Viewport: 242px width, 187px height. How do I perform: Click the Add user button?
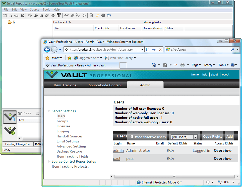coord(229,136)
